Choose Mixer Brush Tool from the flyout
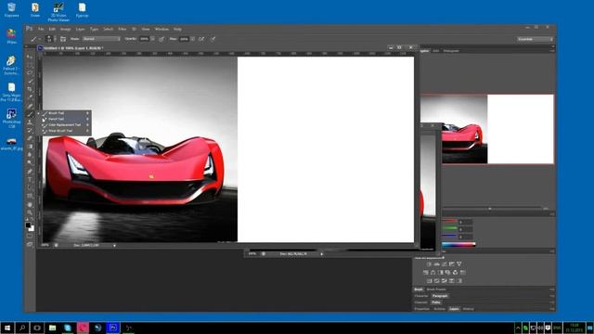Viewport: 594px width, 334px height. pyautogui.click(x=65, y=131)
